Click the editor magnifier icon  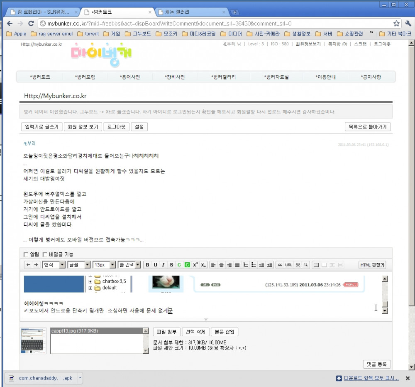(x=306, y=265)
